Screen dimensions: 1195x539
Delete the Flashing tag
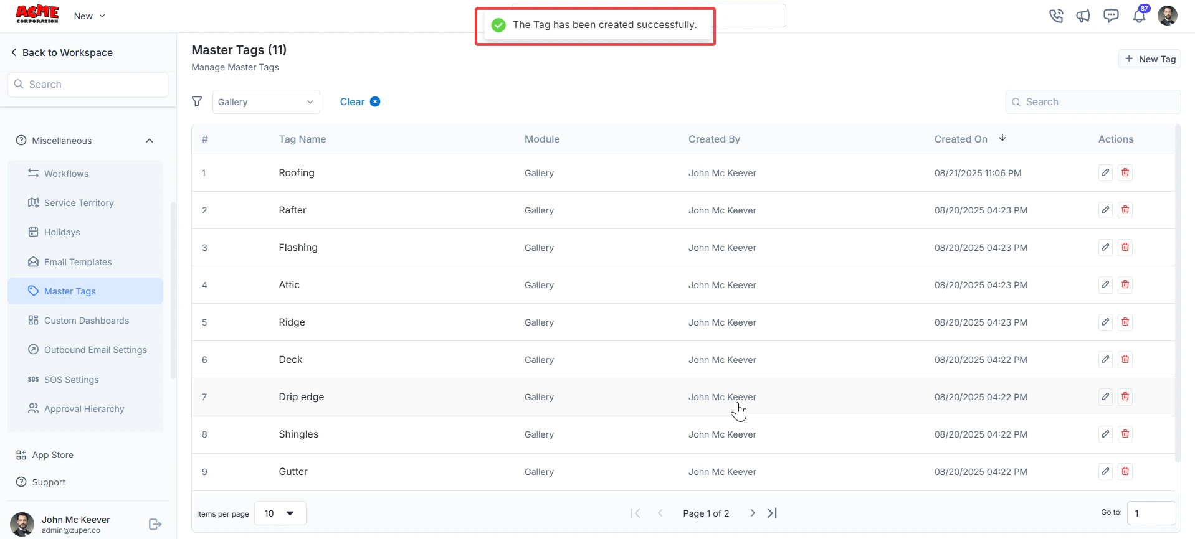click(x=1125, y=247)
